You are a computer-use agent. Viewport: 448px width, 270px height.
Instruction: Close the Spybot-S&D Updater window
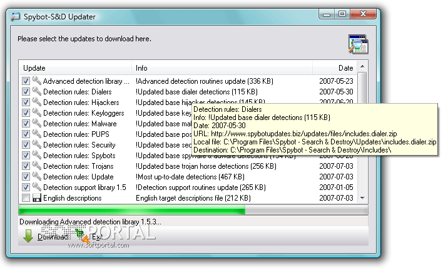coord(363,14)
